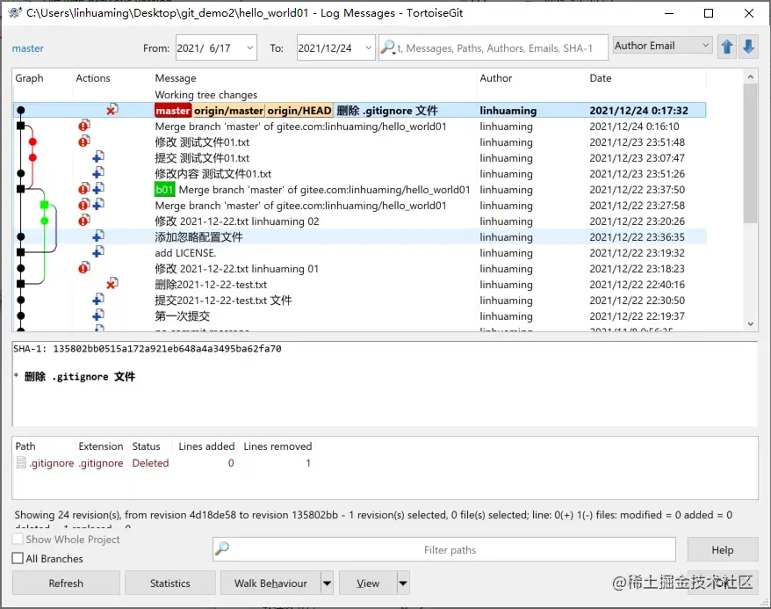Open the Walk Behaviour dropdown arrow
Image resolution: width=771 pixels, height=609 pixels.
[x=327, y=584]
